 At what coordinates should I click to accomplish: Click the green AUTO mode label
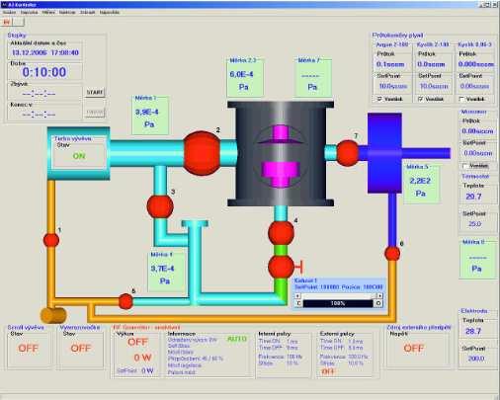237,339
